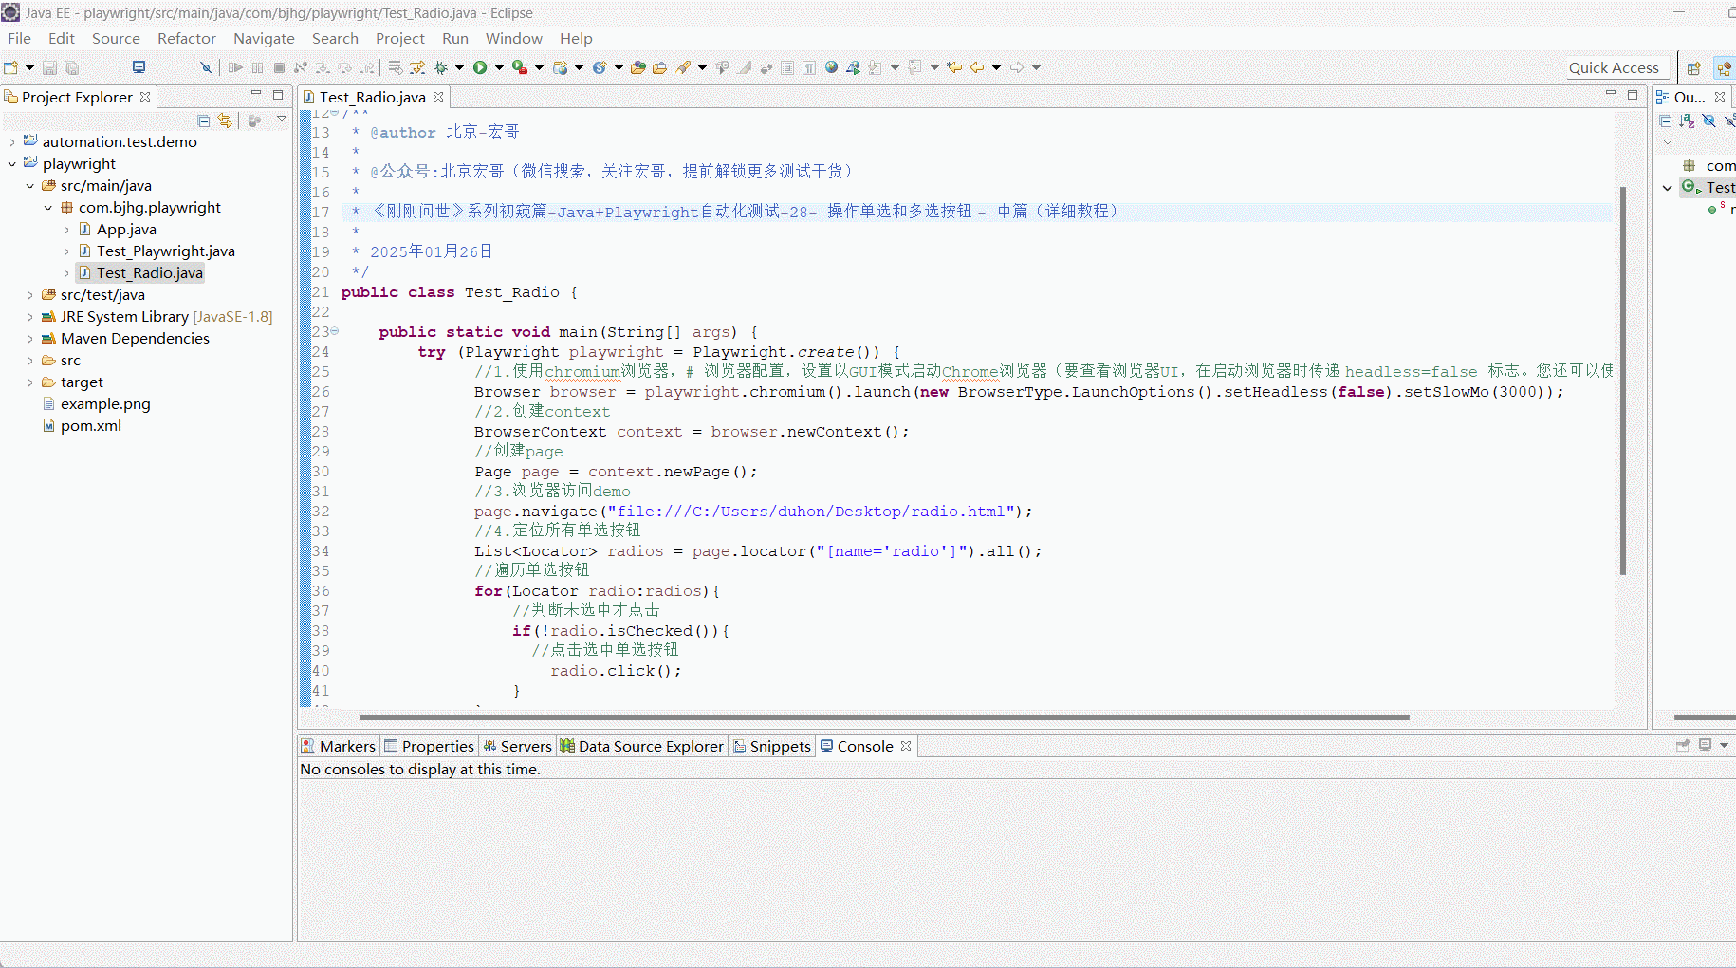The image size is (1736, 968).
Task: Click the Skip All Breakpoints icon
Action: (x=205, y=67)
